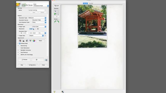Screen dimensions: 166x93
Task: Open the Configuration... dialog
Action: pos(33,65)
